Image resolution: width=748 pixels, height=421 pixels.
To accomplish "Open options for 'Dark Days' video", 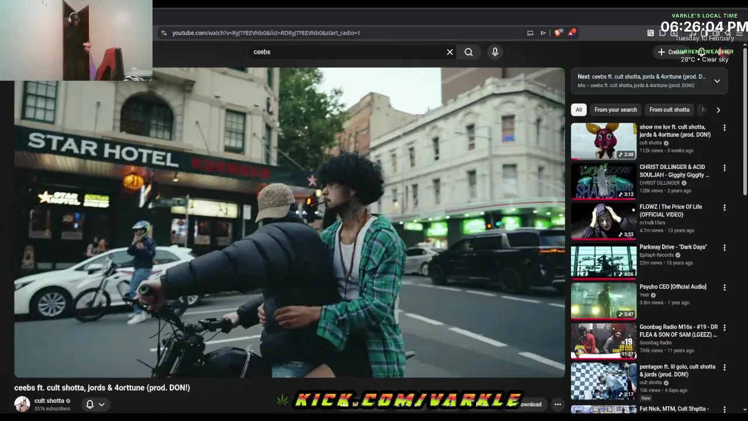I will click(x=725, y=248).
